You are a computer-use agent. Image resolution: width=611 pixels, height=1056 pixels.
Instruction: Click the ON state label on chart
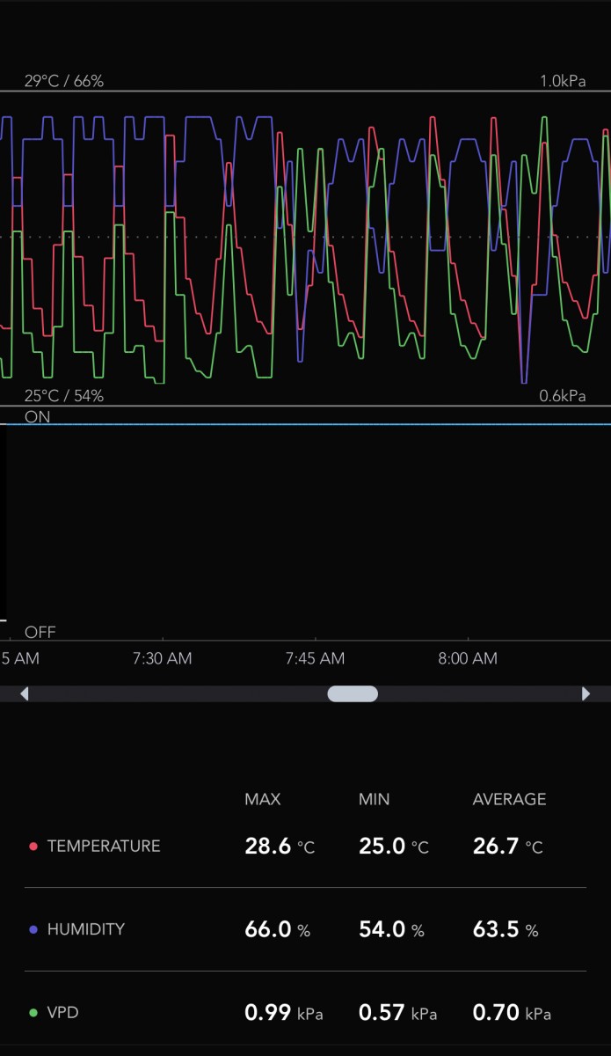(37, 417)
